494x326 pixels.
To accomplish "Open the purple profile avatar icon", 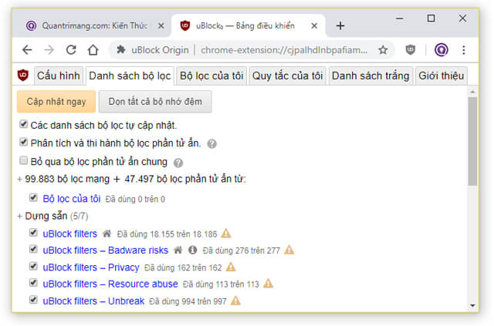I will (x=441, y=50).
